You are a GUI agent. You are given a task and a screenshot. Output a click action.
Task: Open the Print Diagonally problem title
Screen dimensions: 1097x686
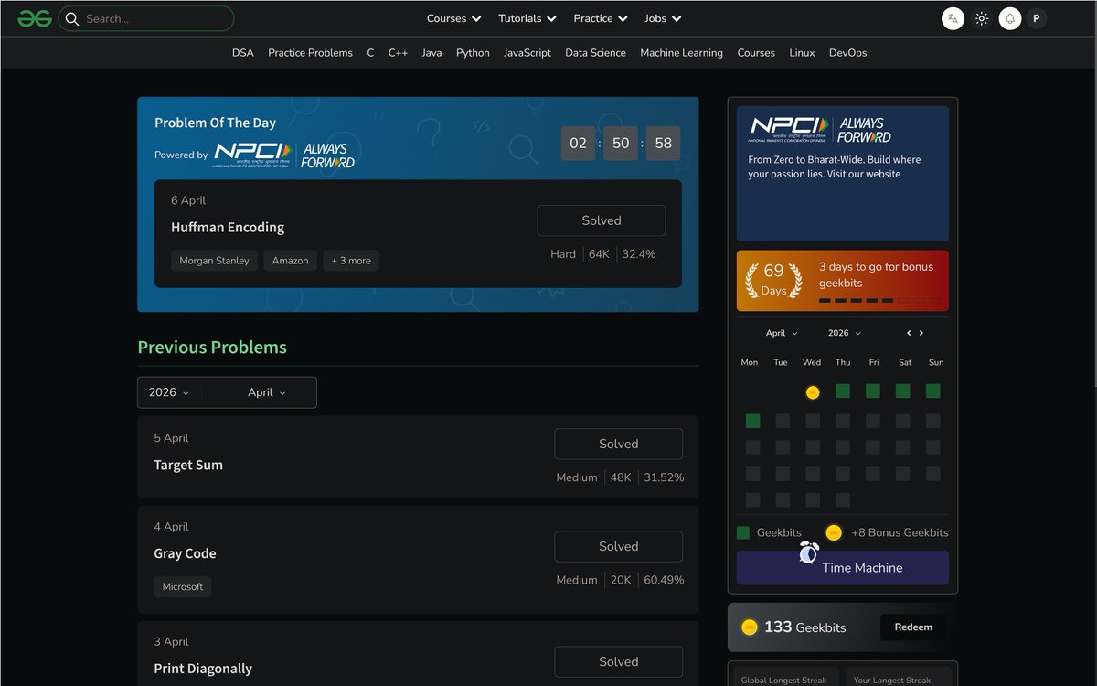coord(203,669)
